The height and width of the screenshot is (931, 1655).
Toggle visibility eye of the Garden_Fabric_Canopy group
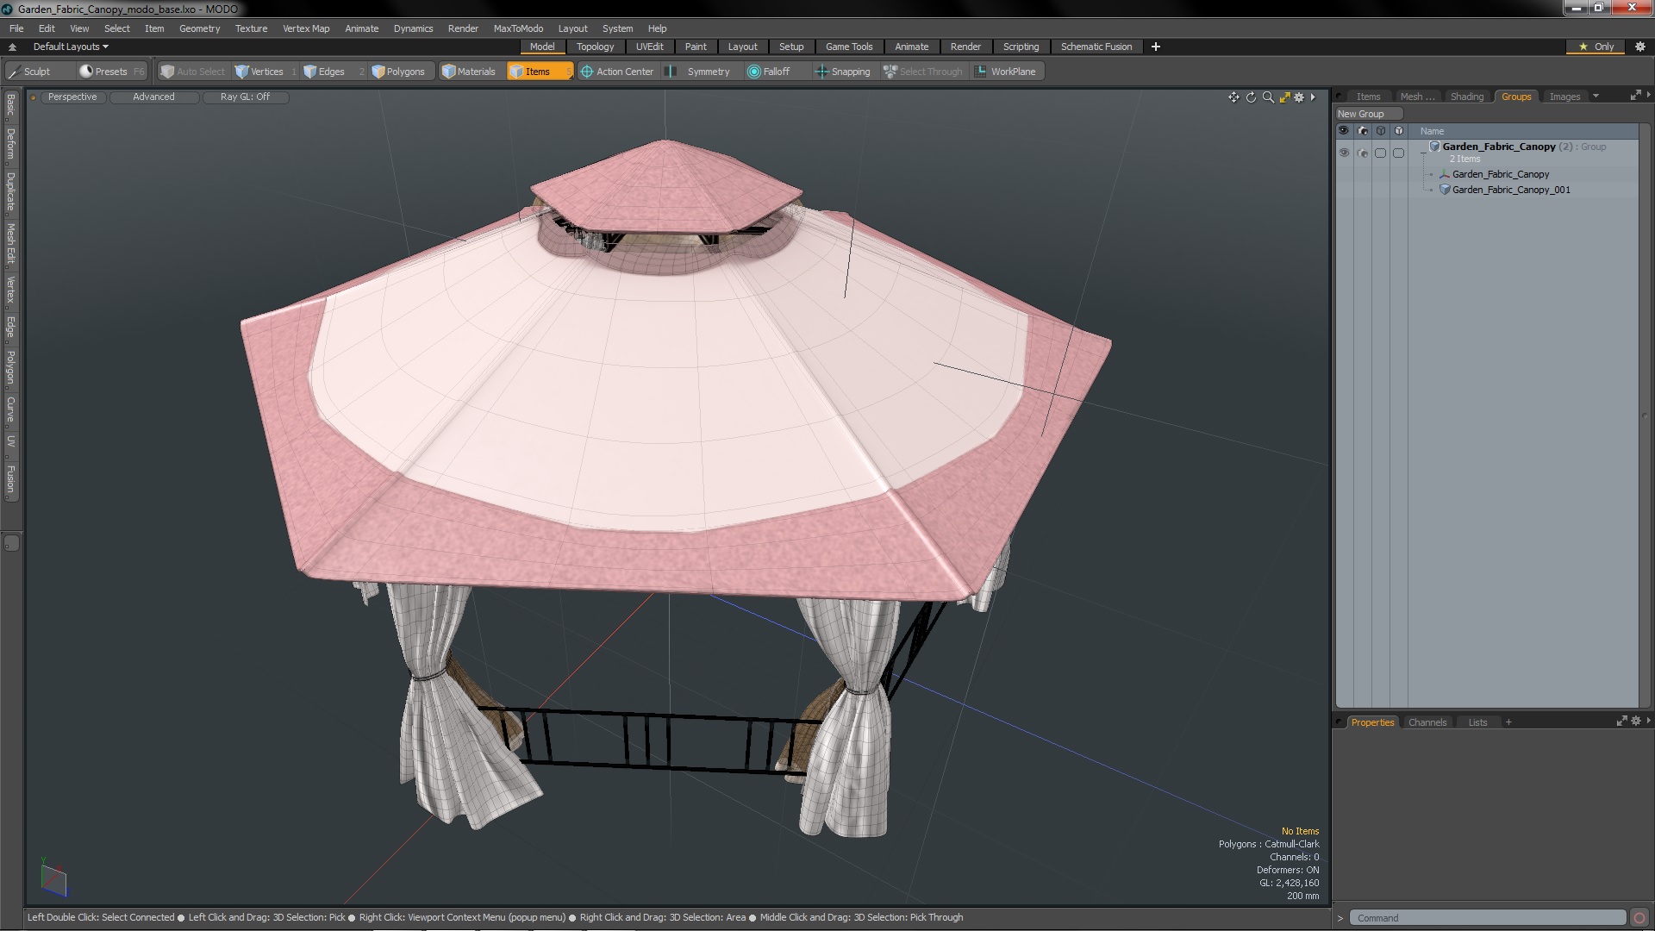[x=1344, y=153]
